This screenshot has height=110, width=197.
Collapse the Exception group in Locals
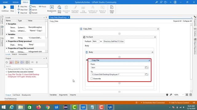point(6,24)
